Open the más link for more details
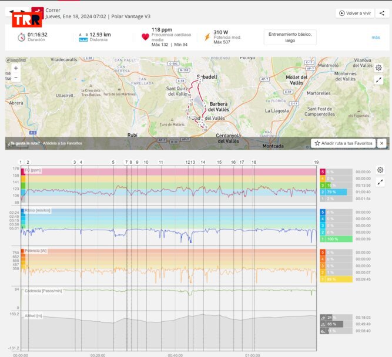Image resolution: width=392 pixels, height=357 pixels. [376, 38]
